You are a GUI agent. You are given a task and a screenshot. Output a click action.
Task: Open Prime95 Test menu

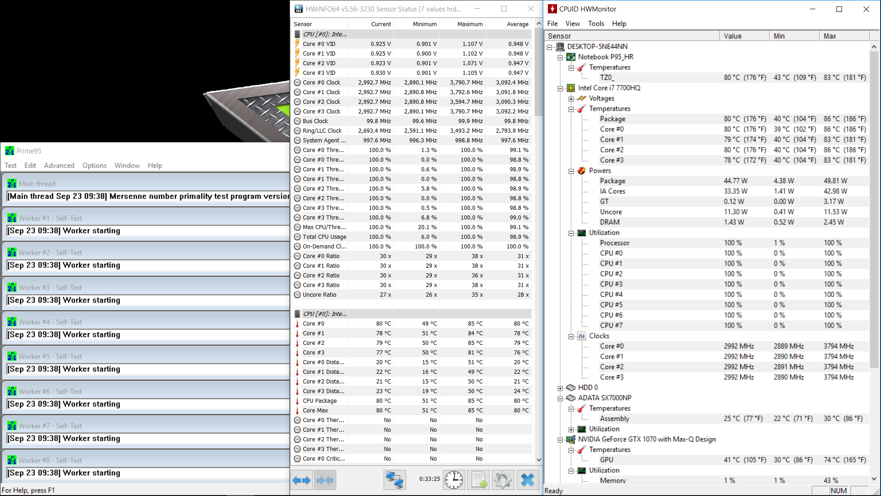pyautogui.click(x=11, y=165)
